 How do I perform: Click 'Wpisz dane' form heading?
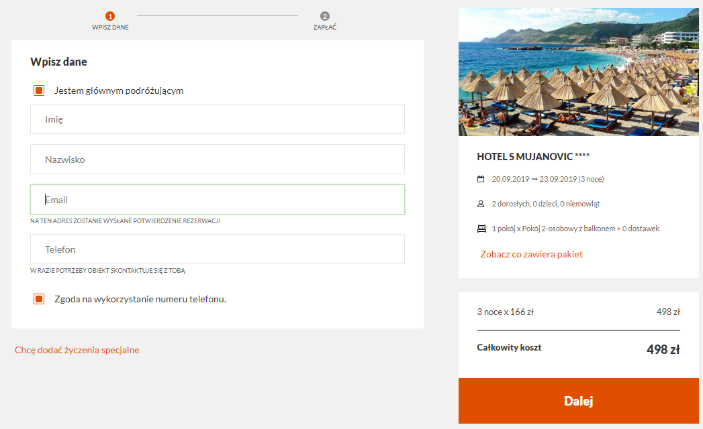point(58,62)
